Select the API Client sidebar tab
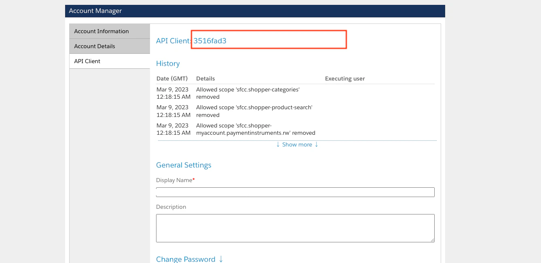The height and width of the screenshot is (263, 541). tap(110, 61)
